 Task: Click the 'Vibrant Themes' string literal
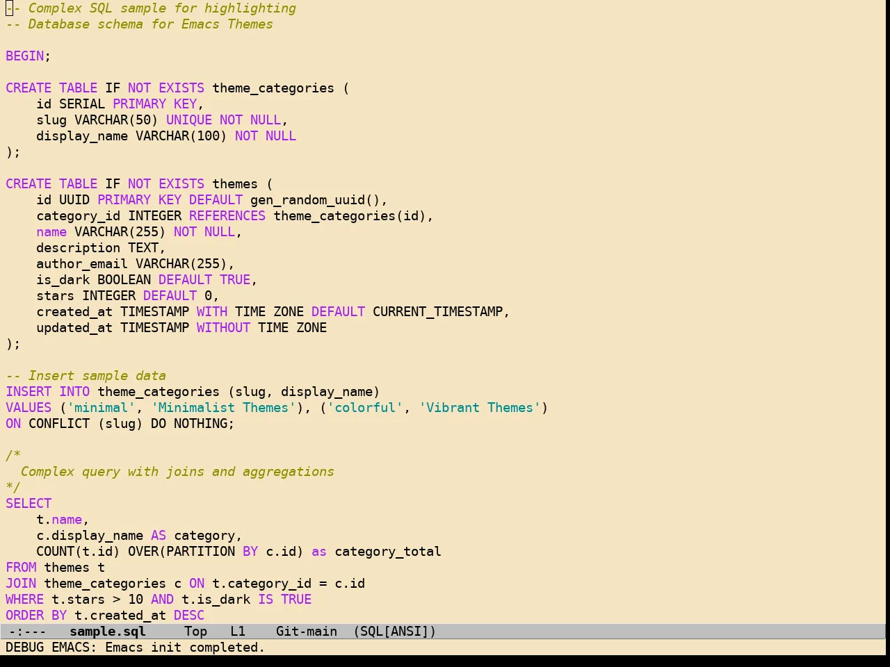(480, 408)
